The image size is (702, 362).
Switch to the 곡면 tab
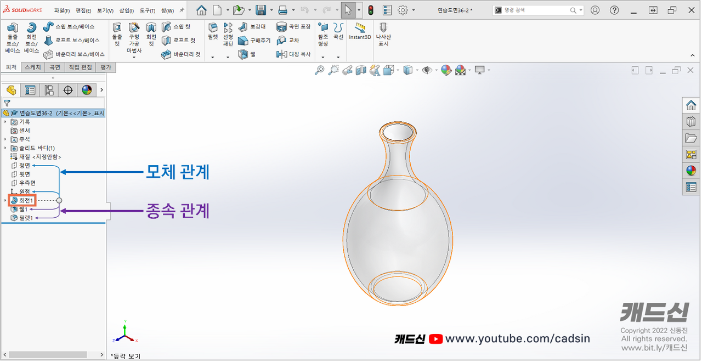tap(54, 67)
